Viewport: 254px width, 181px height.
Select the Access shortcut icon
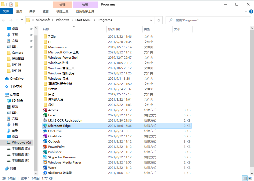(45, 110)
